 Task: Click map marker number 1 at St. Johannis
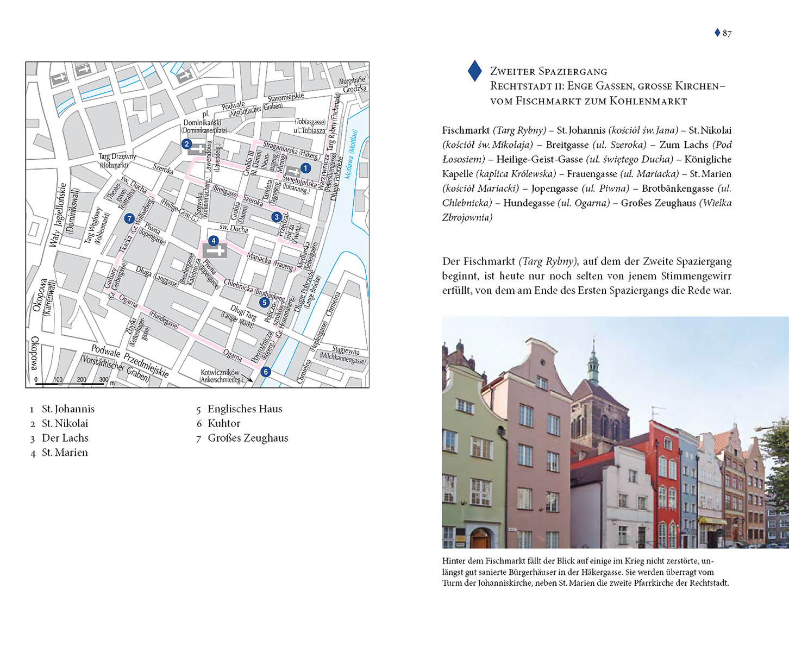[x=305, y=168]
